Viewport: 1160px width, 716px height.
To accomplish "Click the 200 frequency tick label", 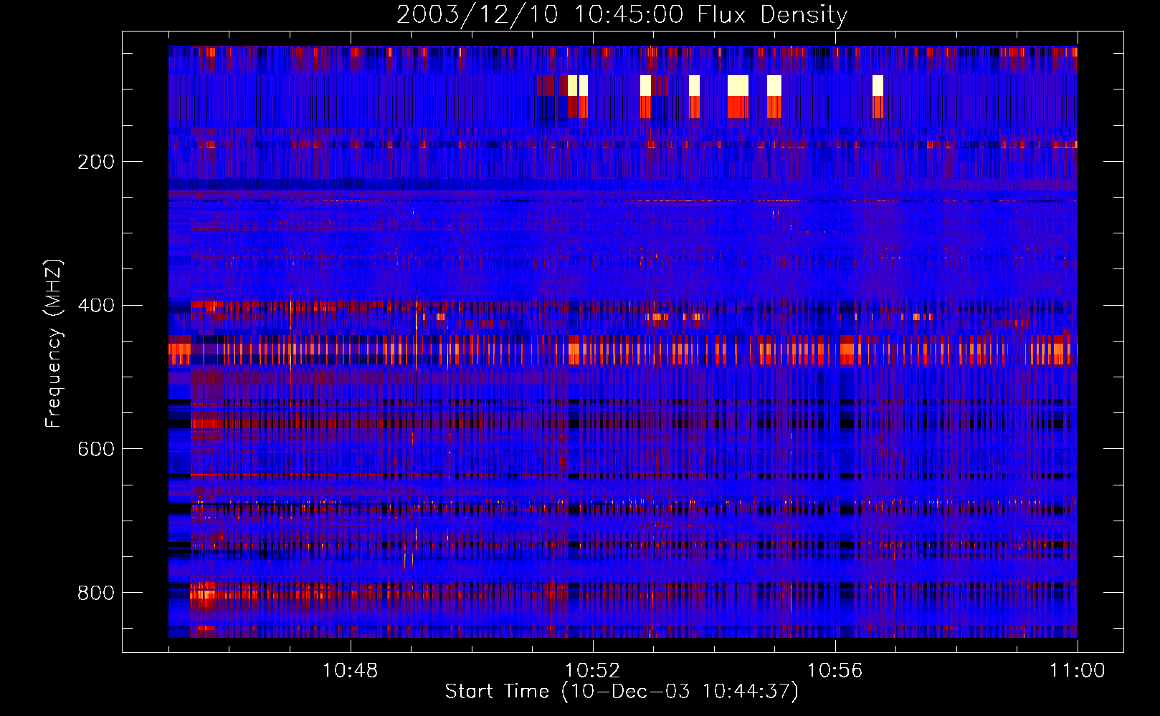I will [96, 162].
